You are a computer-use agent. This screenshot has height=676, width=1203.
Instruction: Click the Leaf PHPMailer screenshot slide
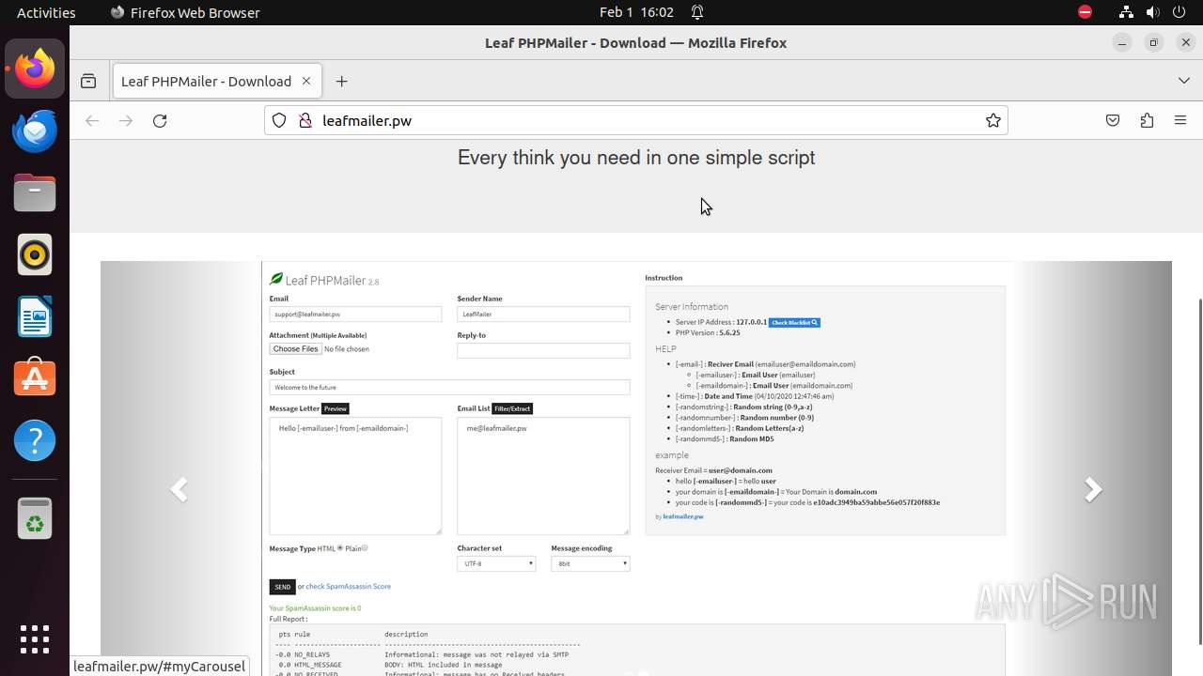pyautogui.click(x=636, y=469)
